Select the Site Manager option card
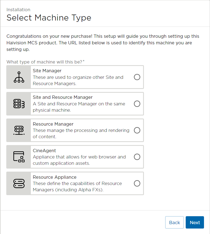 [82, 77]
